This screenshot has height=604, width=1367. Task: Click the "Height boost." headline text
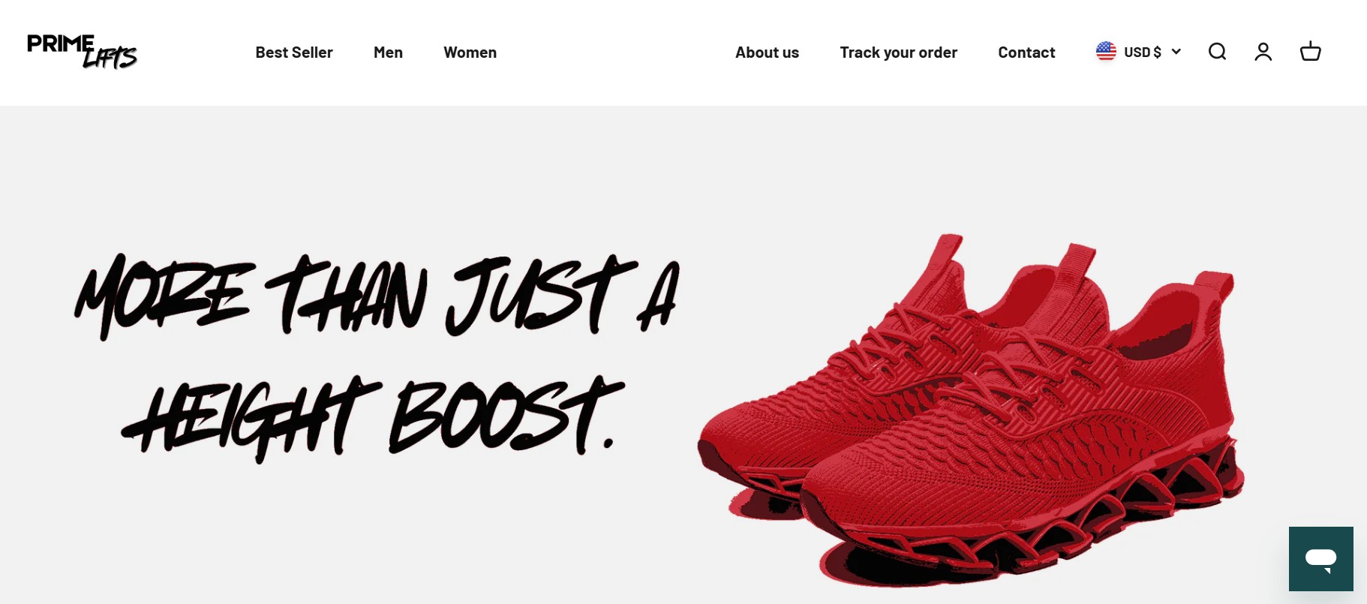point(373,417)
